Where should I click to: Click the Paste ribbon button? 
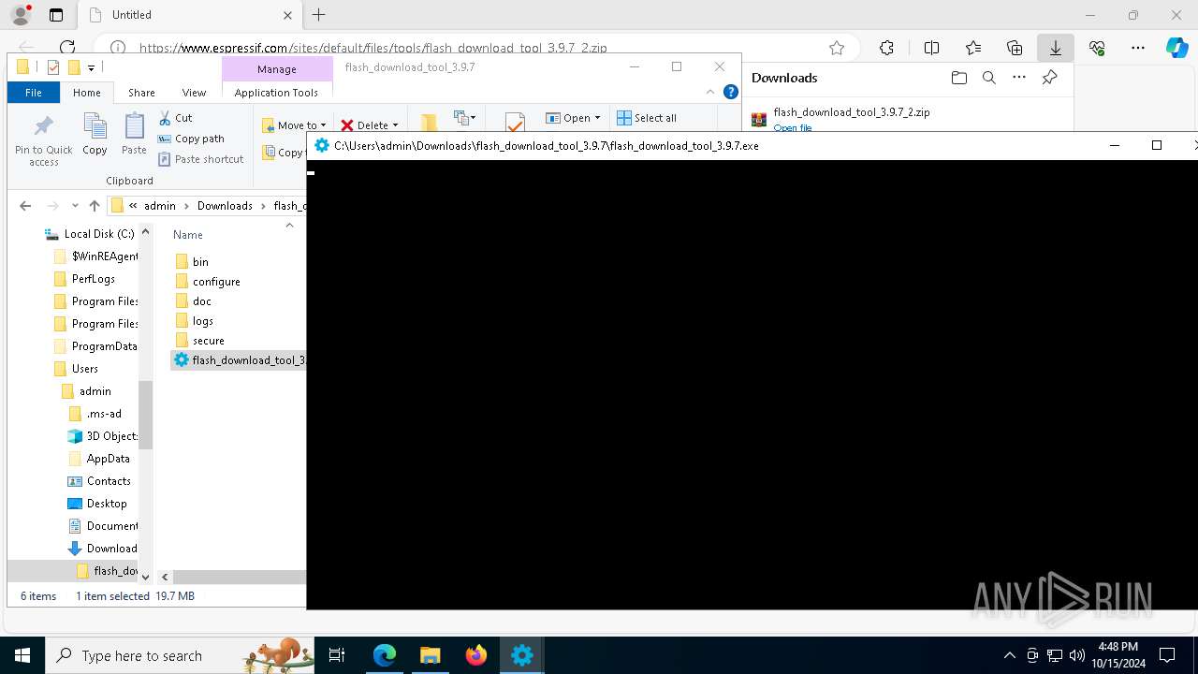(134, 134)
